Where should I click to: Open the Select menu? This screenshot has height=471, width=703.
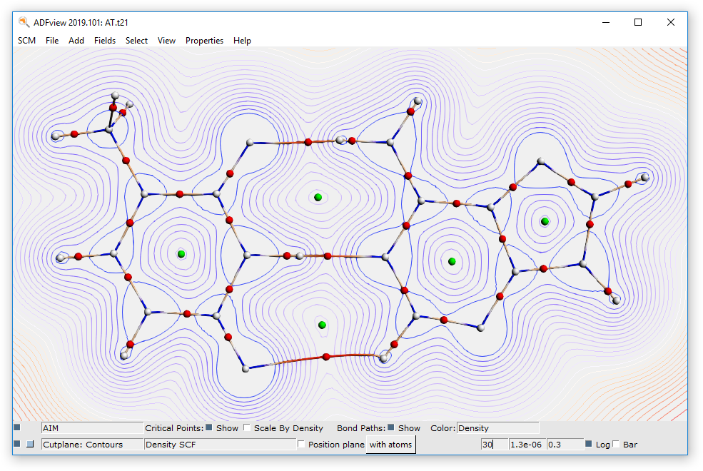tap(136, 41)
